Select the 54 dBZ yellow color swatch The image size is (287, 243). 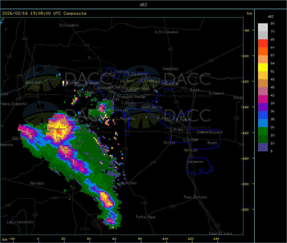tap(263, 67)
